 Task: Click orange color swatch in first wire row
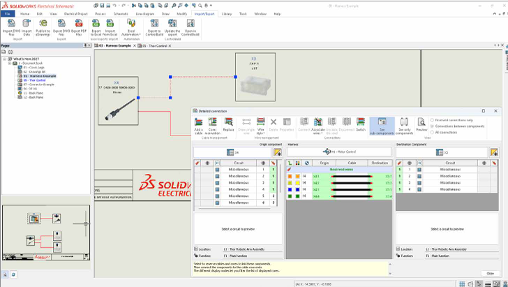(x=290, y=177)
